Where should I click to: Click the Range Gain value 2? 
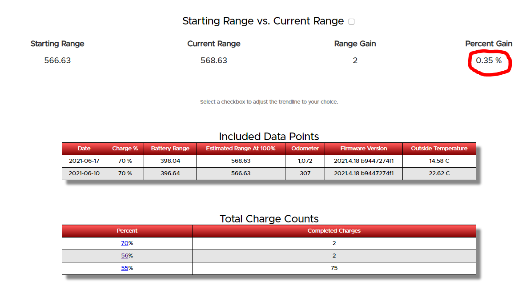[355, 61]
